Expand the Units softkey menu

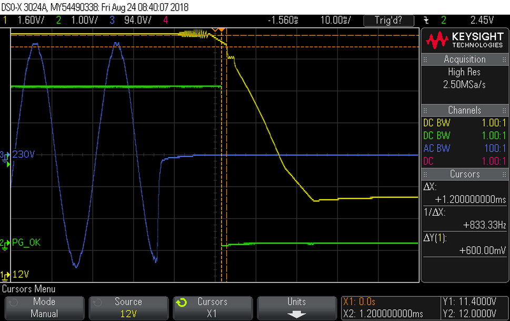point(297,308)
